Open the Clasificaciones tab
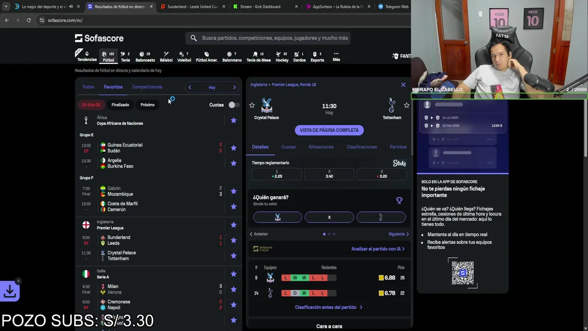 (362, 147)
